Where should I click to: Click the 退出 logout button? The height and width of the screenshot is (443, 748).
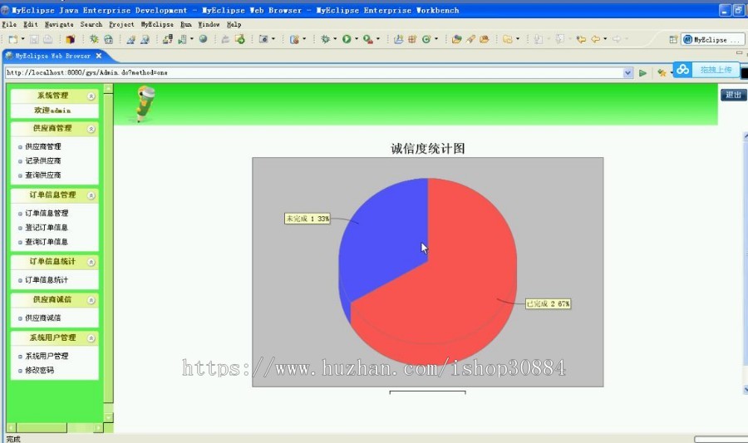(x=733, y=95)
